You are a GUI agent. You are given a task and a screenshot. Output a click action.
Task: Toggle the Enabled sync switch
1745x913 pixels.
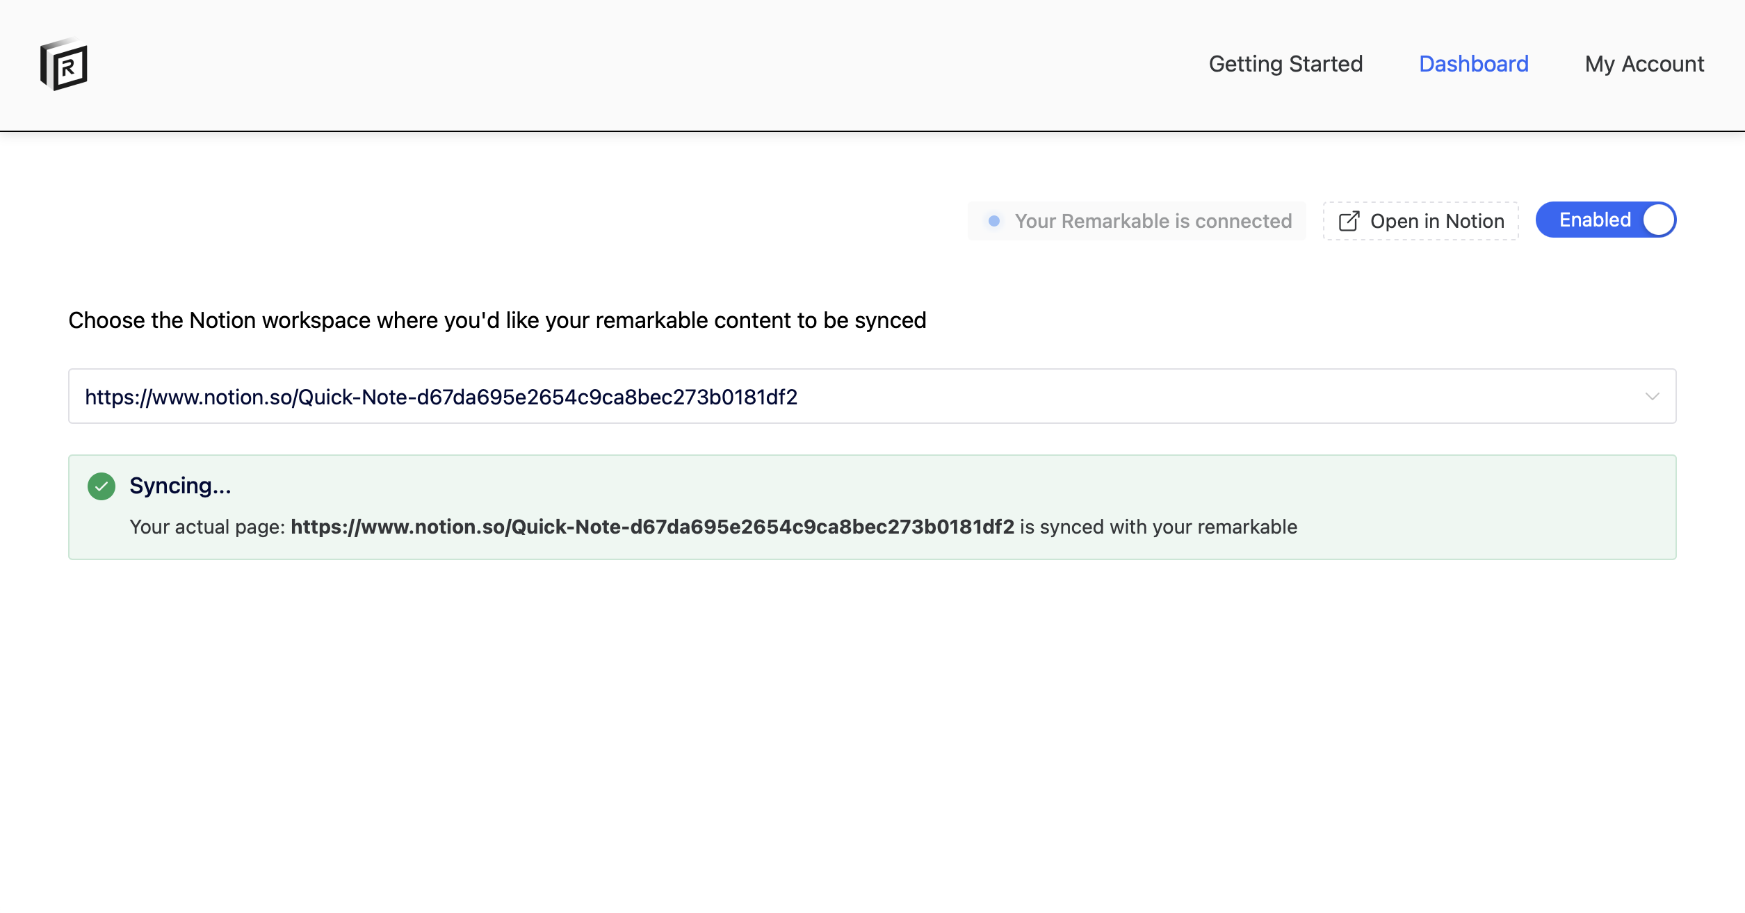1605,220
